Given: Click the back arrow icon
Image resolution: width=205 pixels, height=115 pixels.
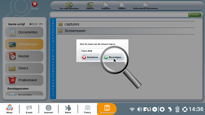Looking at the screenshot, I should click(170, 109).
